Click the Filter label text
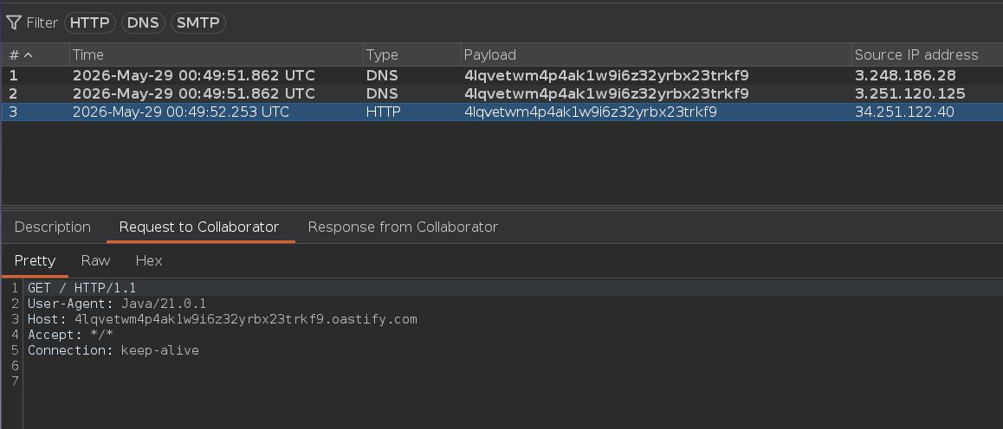The width and height of the screenshot is (1003, 429). [42, 23]
